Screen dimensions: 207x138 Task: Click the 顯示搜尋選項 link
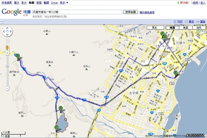(147, 12)
